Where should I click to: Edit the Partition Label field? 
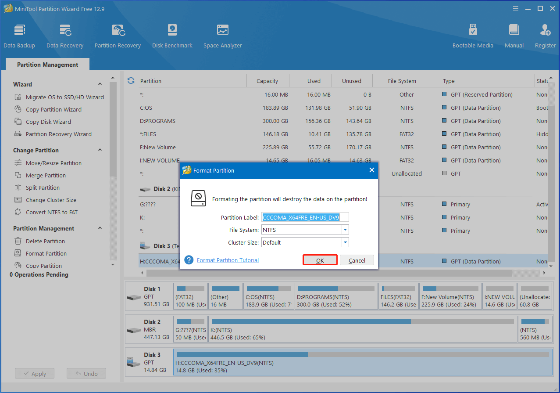coord(305,217)
